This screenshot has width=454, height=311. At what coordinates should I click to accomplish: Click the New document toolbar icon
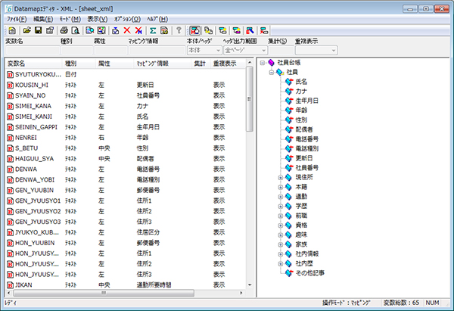11,30
